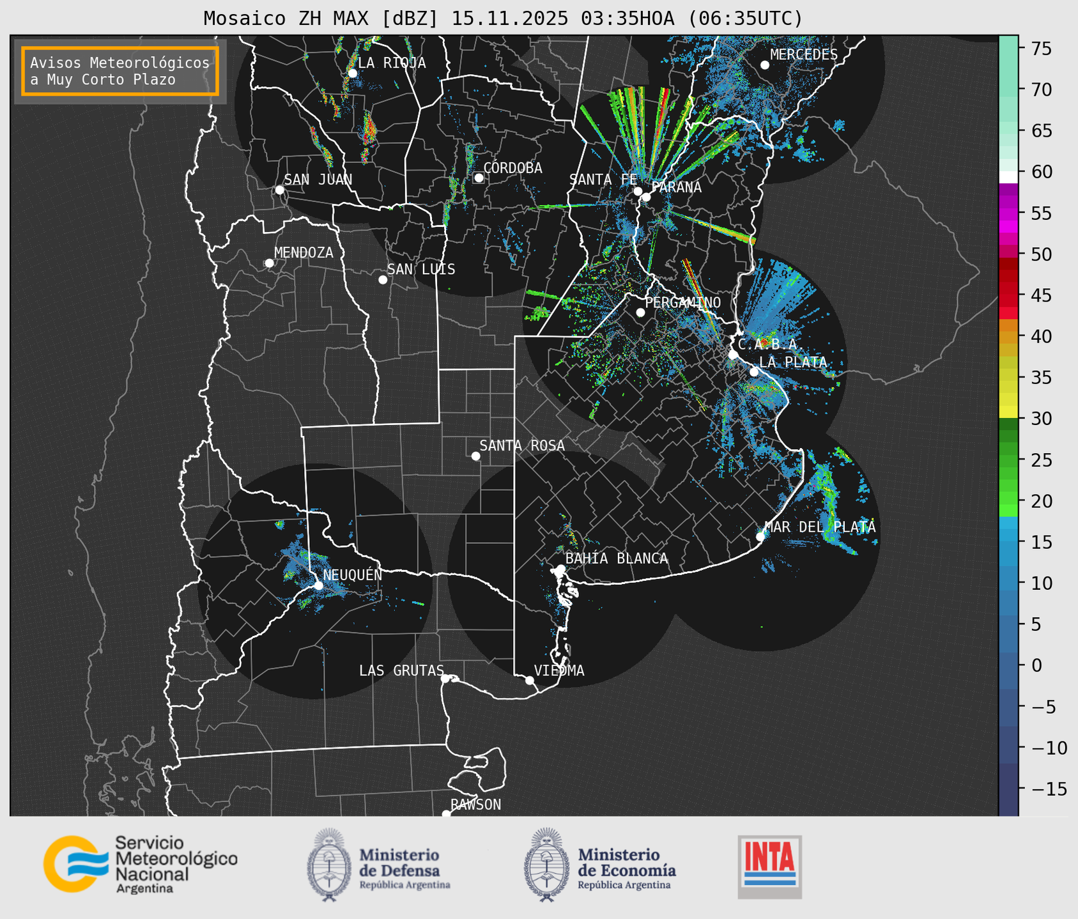Click the MENDOZA city marker dot
Screen dimensions: 1078x919
point(269,263)
